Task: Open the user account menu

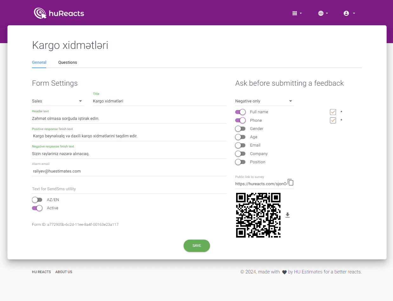Action: coord(349,13)
